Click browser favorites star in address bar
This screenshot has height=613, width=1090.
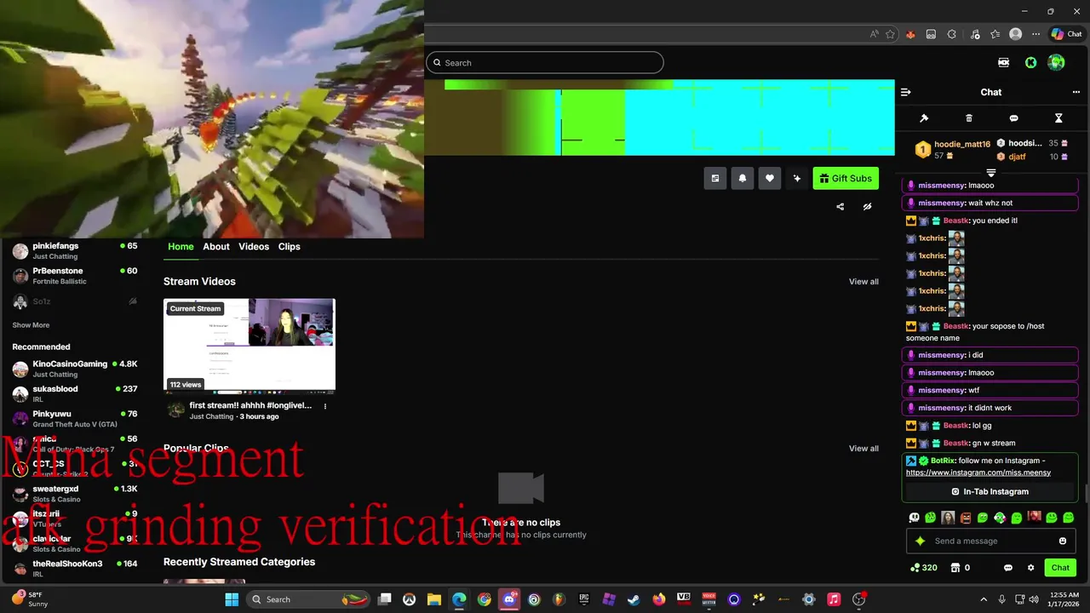890,34
